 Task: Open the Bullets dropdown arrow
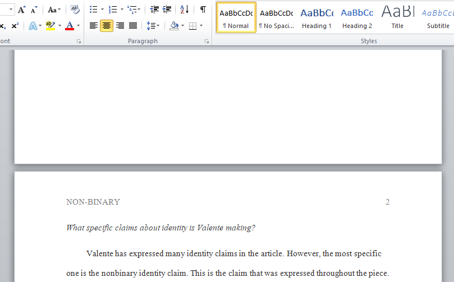click(102, 10)
